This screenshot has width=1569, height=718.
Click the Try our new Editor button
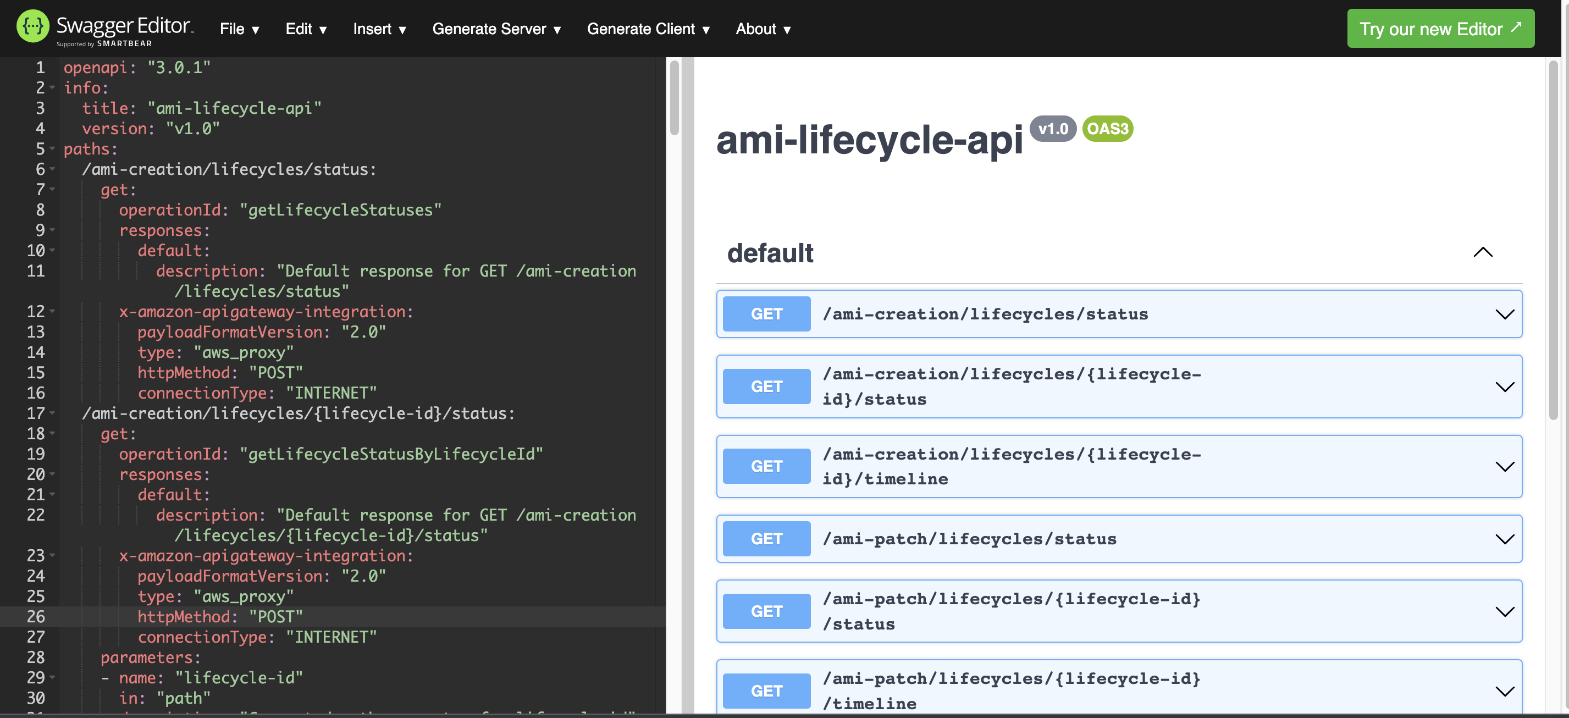click(x=1440, y=29)
